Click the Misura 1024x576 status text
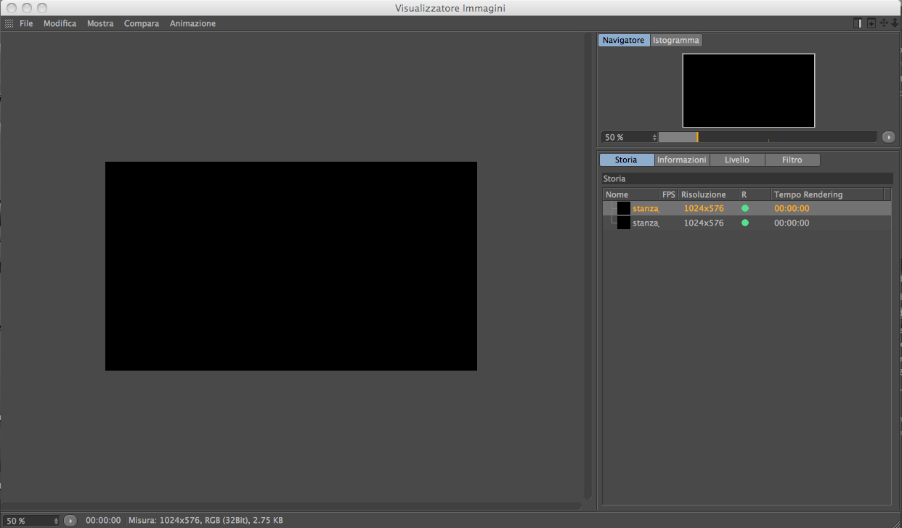The width and height of the screenshot is (902, 528). click(x=206, y=521)
